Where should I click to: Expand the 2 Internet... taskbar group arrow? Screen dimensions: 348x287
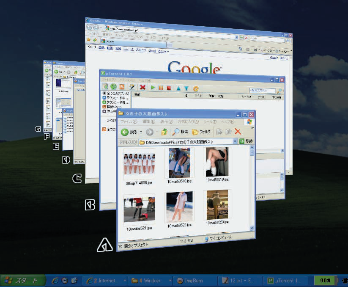[125, 281]
